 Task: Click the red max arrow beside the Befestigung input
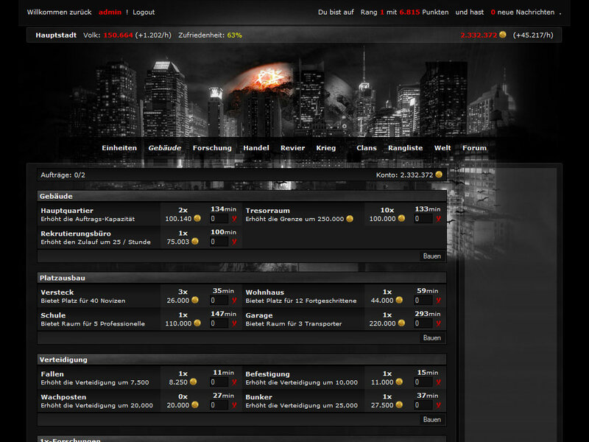tap(439, 381)
